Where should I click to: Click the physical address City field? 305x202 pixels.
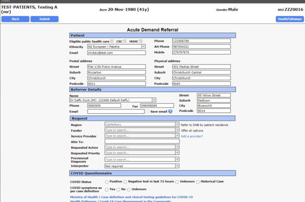pyautogui.click(x=201, y=78)
